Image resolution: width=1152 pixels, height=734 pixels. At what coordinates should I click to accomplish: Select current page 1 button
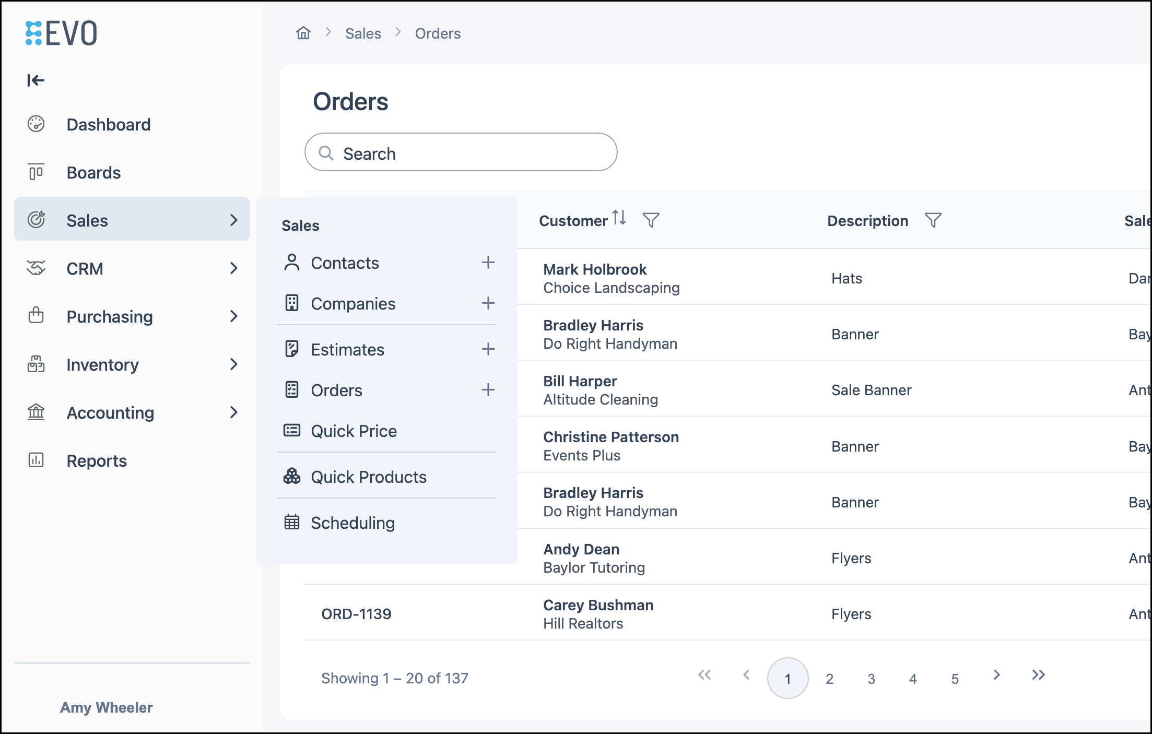click(787, 678)
